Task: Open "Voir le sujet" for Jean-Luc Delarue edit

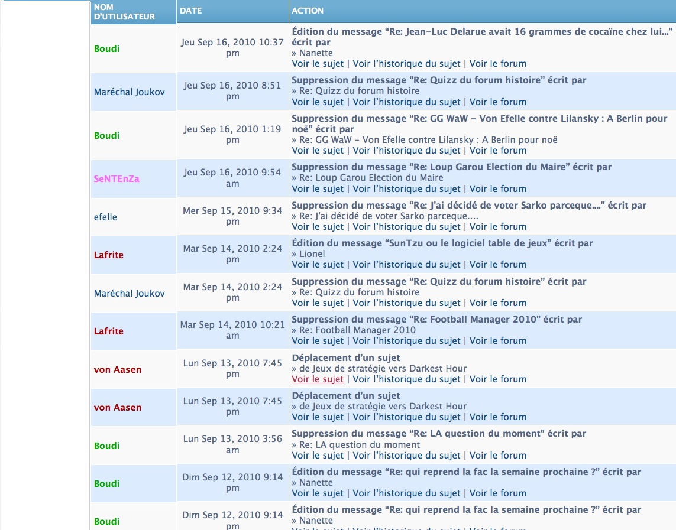Action: (318, 64)
